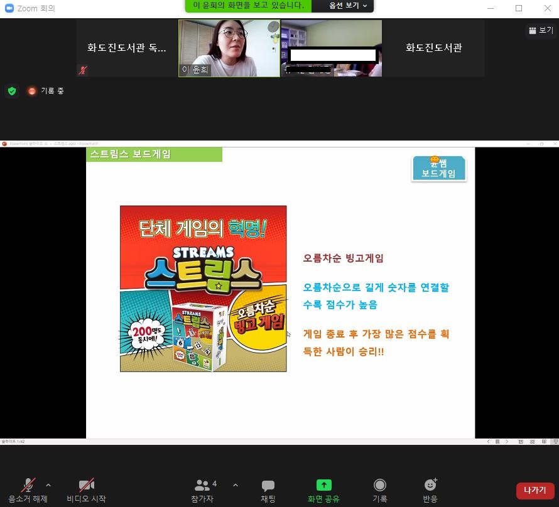
Task: Click the PowerPoint normal view icon
Action: 521,442
